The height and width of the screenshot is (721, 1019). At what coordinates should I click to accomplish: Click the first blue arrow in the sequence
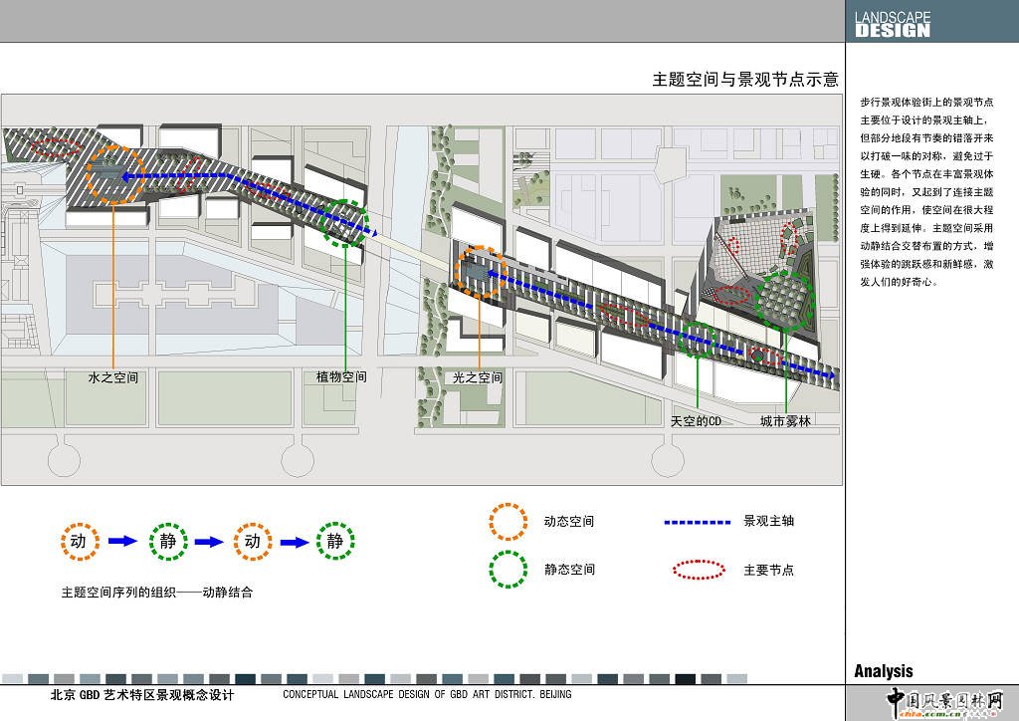coord(121,541)
